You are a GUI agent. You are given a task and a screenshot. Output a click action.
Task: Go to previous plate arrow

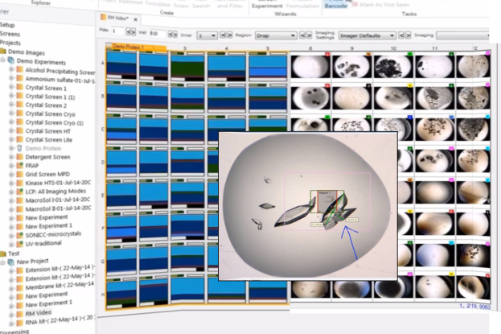tap(129, 31)
